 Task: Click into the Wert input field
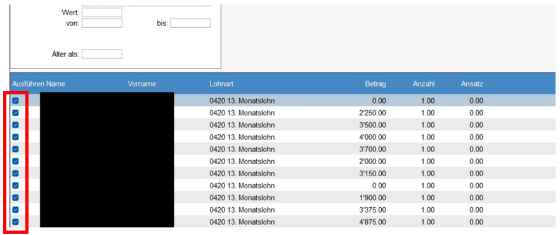pos(101,13)
